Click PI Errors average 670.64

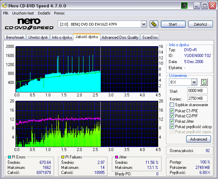[45, 162]
